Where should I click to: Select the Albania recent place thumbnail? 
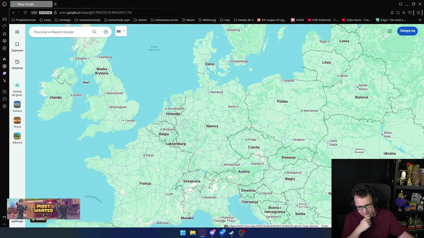coord(17,138)
